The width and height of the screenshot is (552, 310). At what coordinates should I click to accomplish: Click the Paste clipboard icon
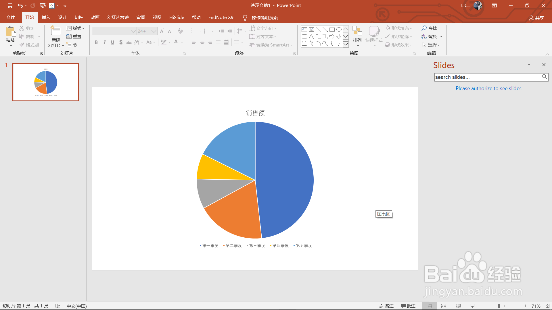[x=11, y=31]
